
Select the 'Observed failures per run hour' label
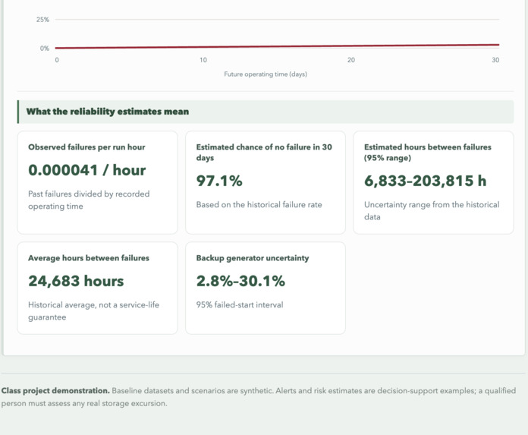86,147
